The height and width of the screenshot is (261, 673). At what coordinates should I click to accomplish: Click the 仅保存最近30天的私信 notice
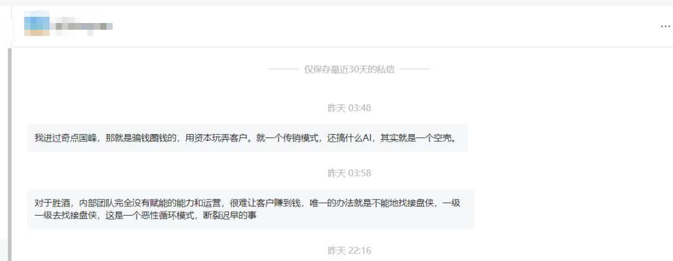[x=350, y=70]
